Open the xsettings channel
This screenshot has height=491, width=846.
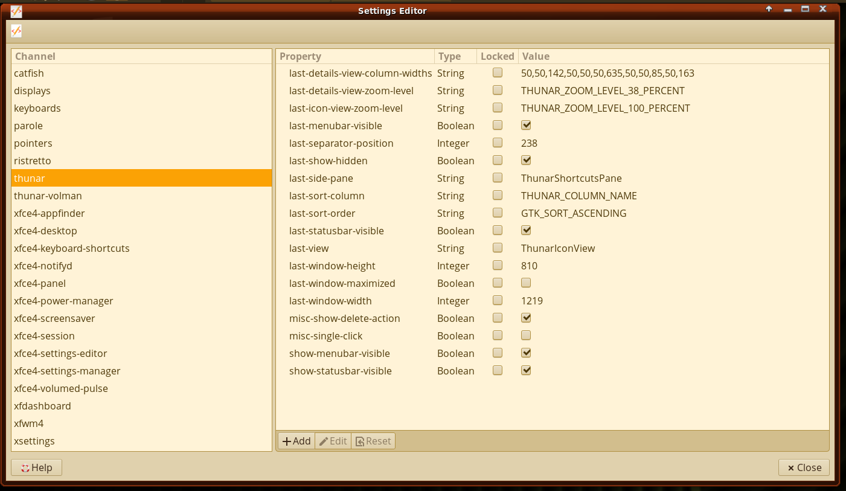tap(34, 441)
